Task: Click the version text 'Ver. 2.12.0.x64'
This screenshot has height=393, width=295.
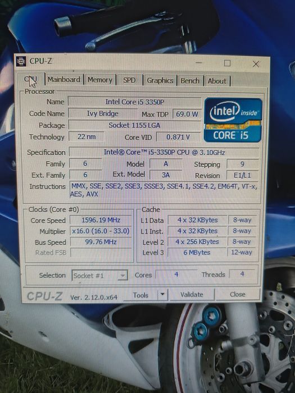Action: [94, 297]
